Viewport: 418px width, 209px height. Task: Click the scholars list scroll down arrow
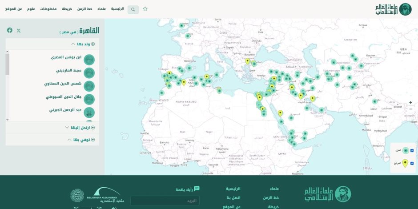[x=7, y=120]
